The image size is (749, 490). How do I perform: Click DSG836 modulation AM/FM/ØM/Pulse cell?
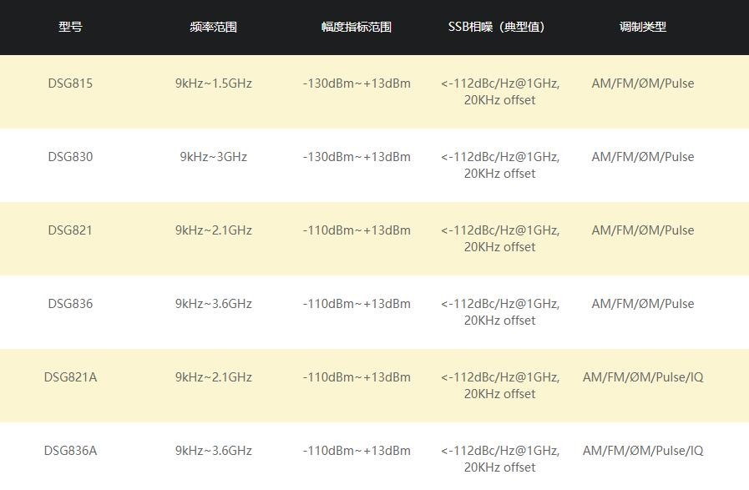click(x=643, y=304)
